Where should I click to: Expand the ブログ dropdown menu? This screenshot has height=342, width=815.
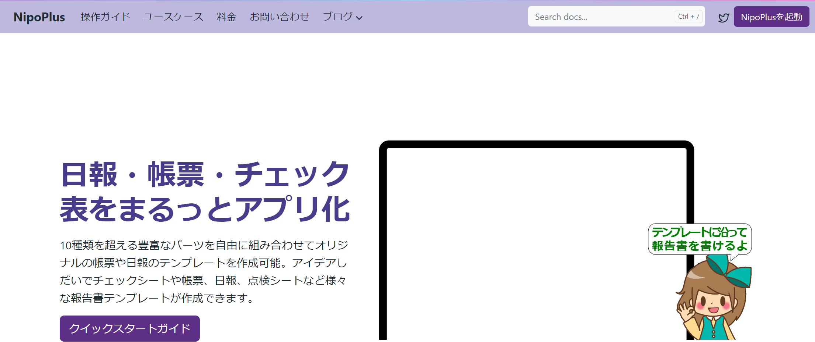click(x=337, y=17)
